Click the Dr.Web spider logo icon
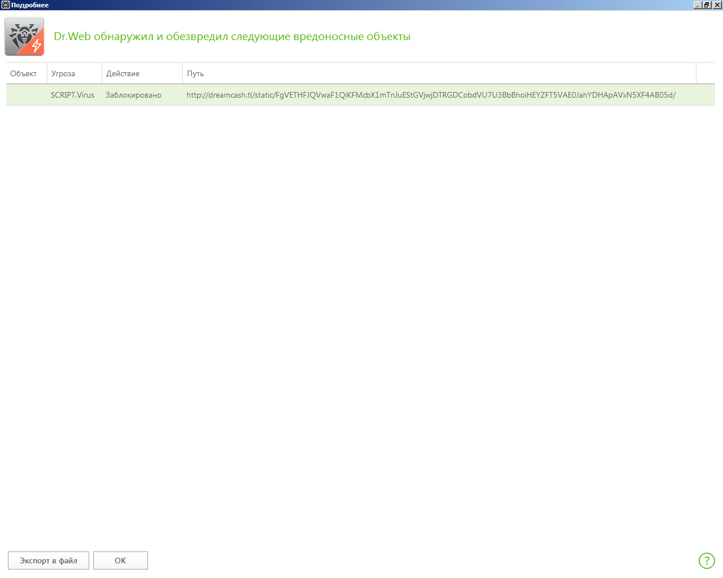 (x=24, y=37)
